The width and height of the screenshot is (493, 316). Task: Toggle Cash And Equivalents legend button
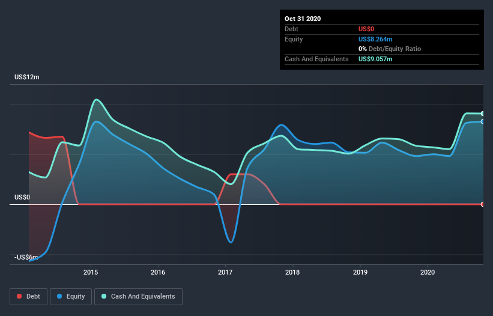(138, 297)
